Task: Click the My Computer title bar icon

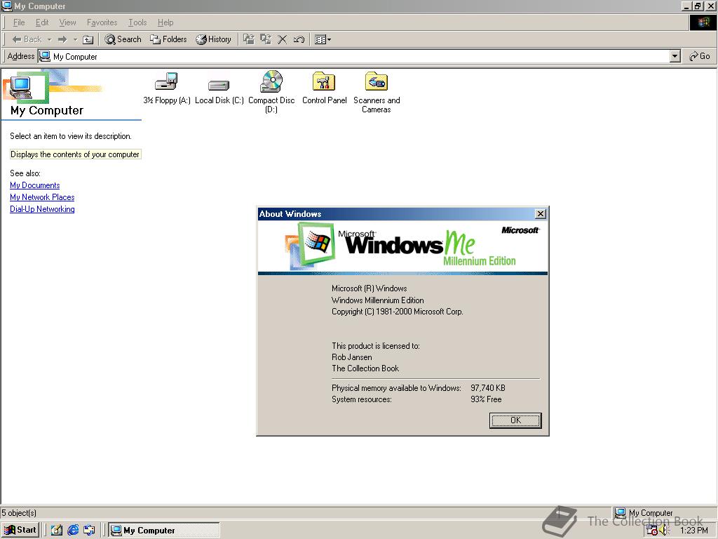Action: (6, 6)
